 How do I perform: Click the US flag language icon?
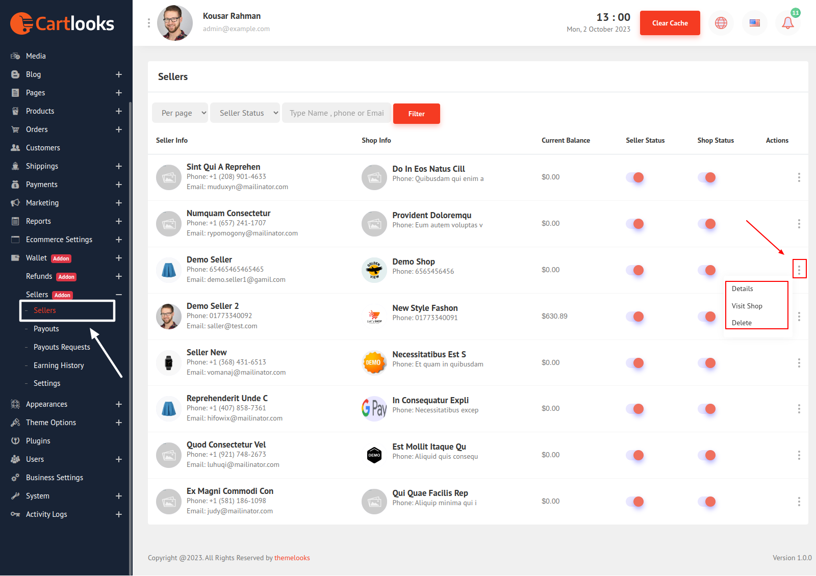point(754,23)
